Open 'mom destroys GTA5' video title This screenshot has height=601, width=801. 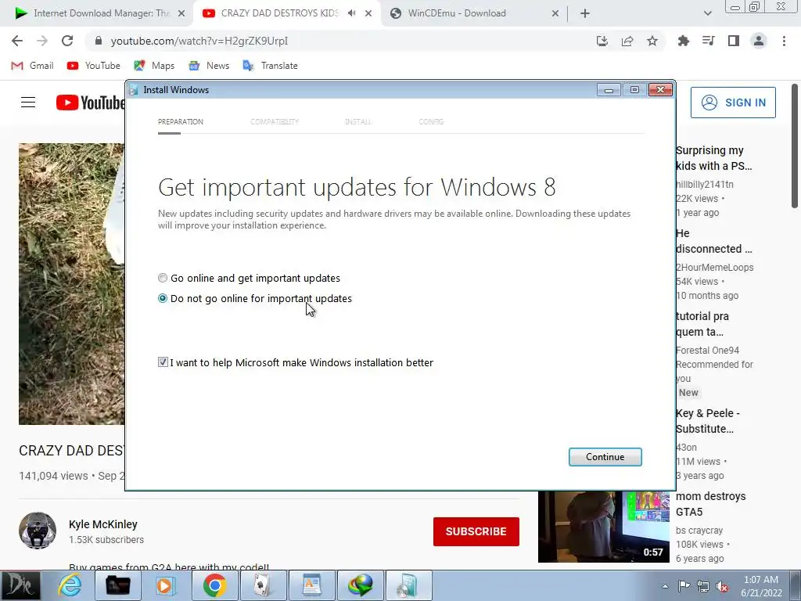tap(710, 504)
